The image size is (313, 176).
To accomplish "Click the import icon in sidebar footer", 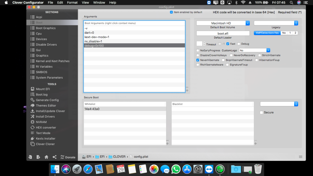I will click(x=30, y=157).
